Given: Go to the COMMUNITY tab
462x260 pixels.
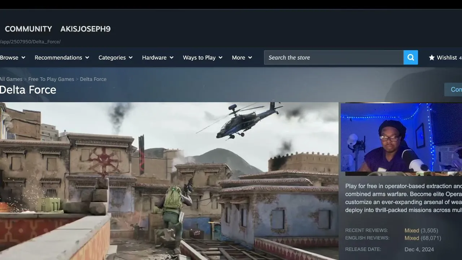Looking at the screenshot, I should [29, 29].
